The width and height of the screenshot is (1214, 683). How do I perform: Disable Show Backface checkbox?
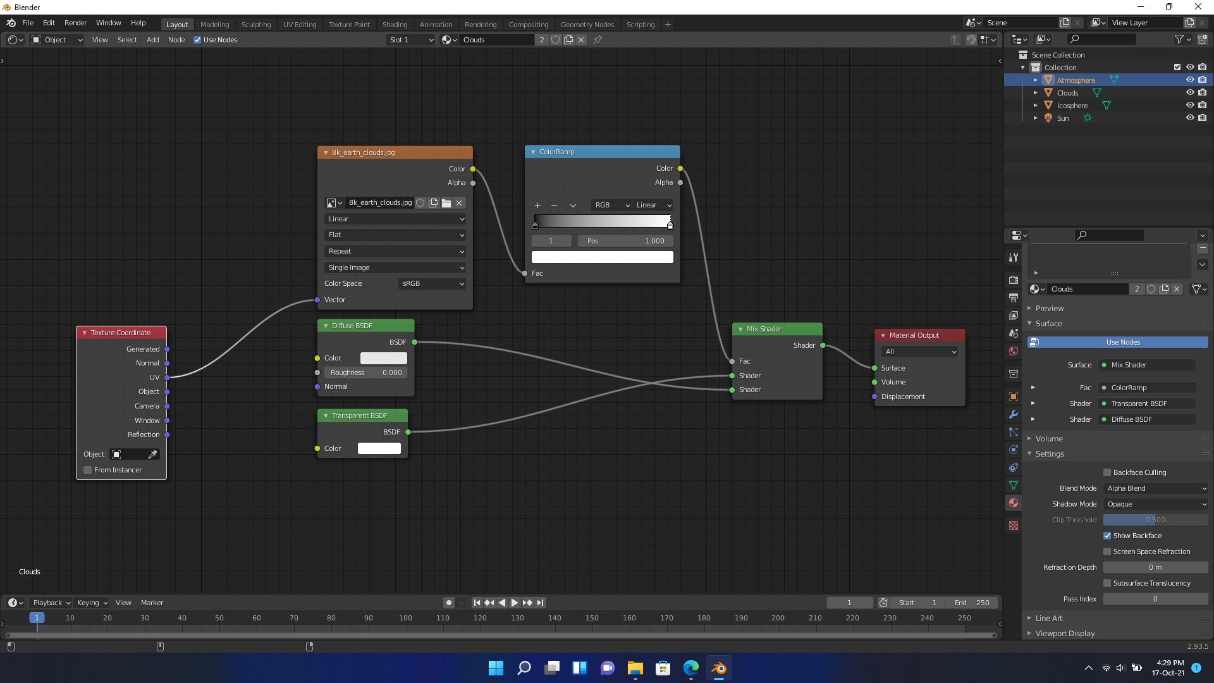pyautogui.click(x=1107, y=536)
